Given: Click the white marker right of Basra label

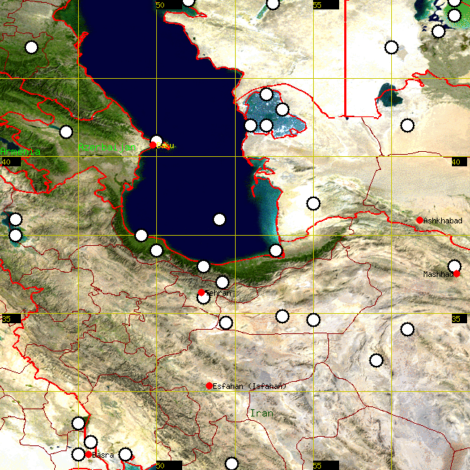Looking at the screenshot, I should point(125,454).
